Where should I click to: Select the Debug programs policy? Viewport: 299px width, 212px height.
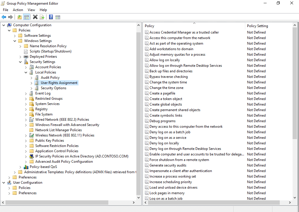(162, 121)
